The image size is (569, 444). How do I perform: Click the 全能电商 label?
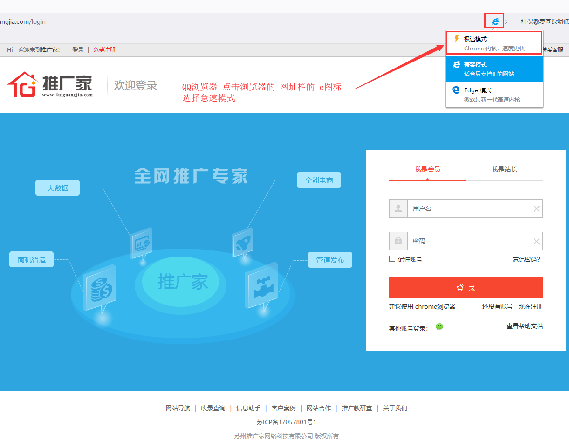pos(319,180)
